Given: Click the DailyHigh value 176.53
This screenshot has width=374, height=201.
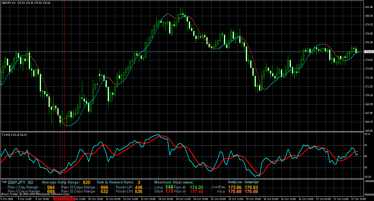Looking at the screenshot, I should pos(251,187).
